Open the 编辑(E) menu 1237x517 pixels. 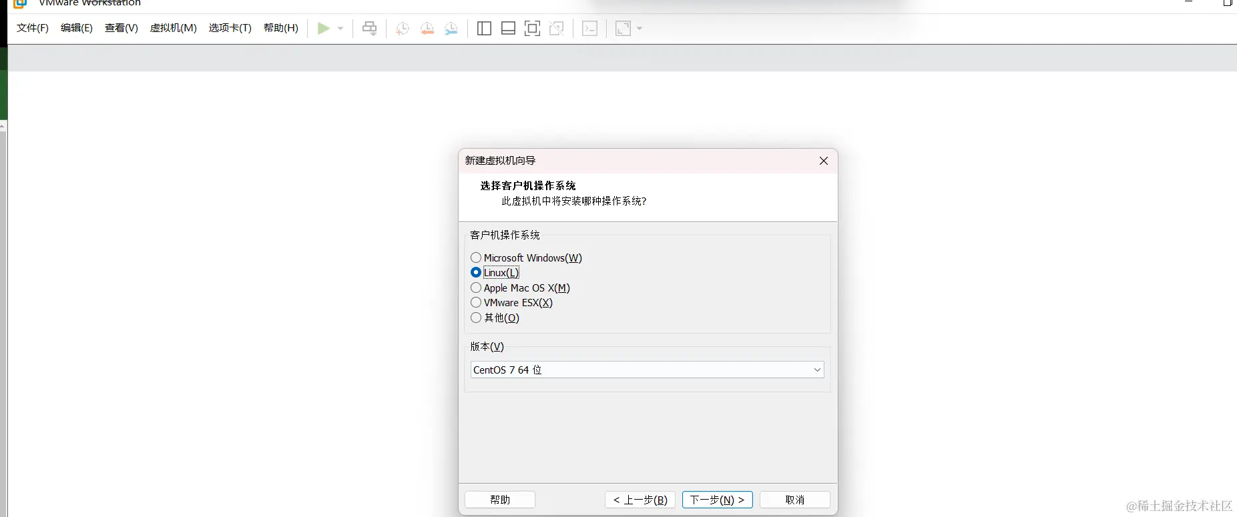pos(77,28)
